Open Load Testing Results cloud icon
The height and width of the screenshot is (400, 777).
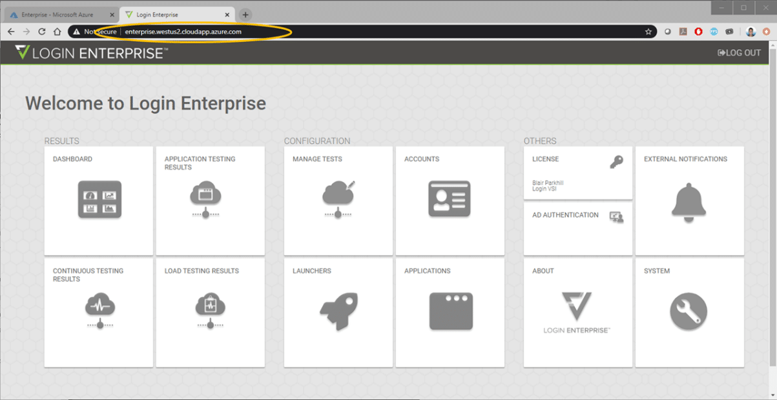click(x=209, y=312)
